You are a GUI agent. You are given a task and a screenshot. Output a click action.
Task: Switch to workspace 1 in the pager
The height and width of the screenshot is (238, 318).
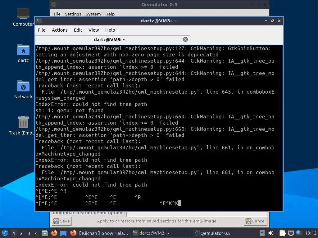tap(14, 233)
